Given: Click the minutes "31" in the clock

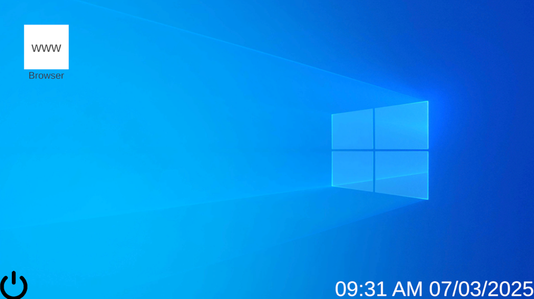Looking at the screenshot, I should click(376, 289).
